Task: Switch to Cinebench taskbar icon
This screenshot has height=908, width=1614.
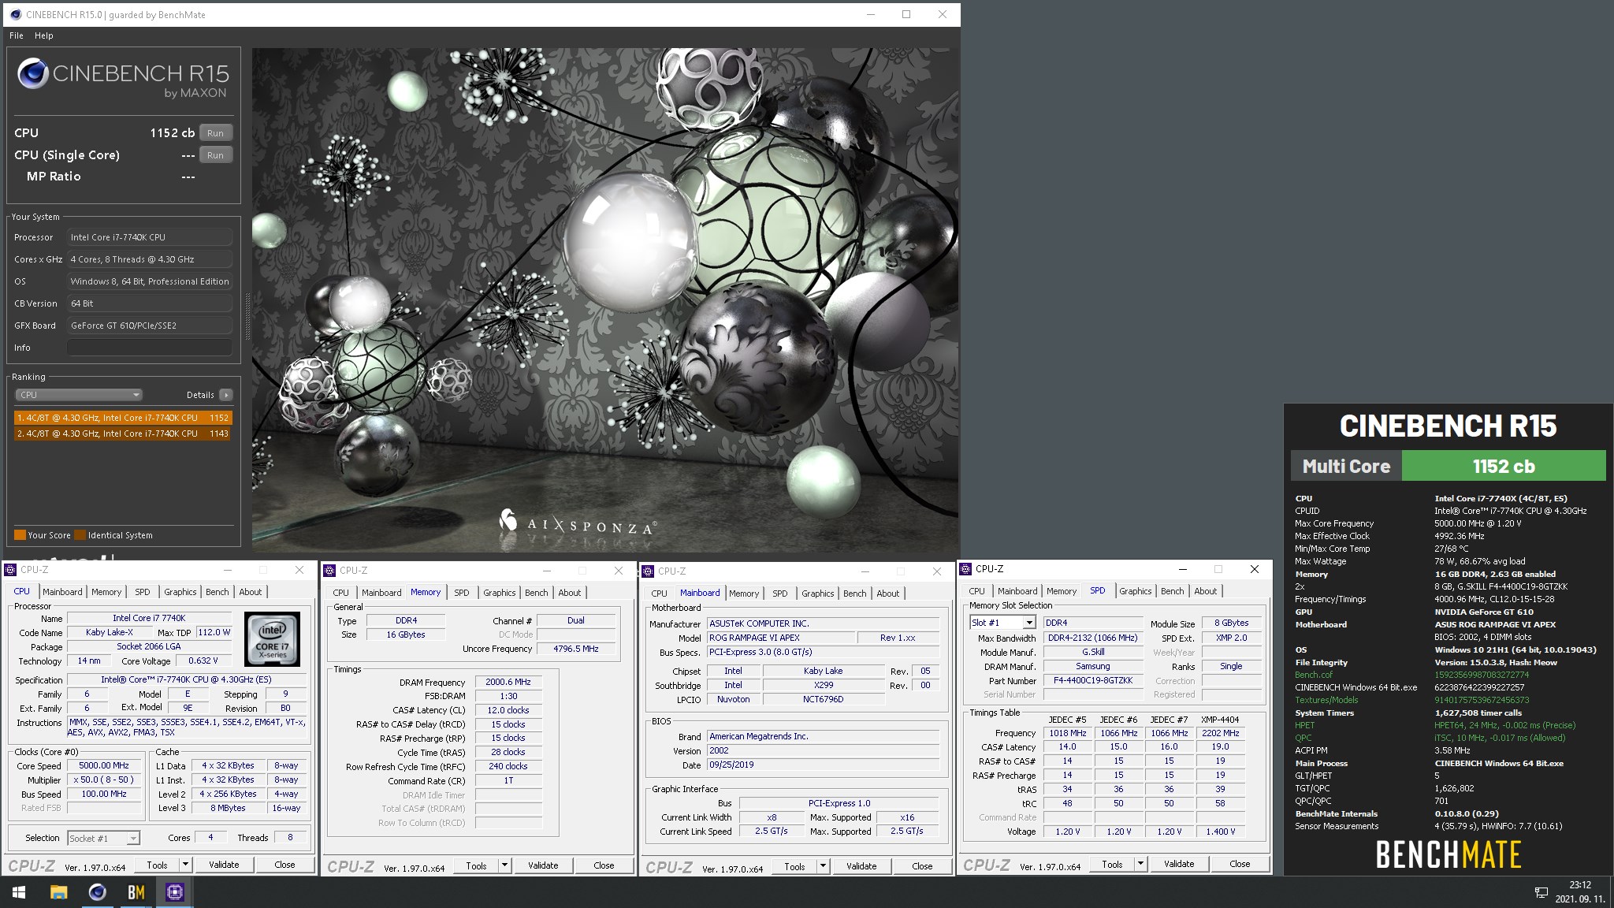Action: click(x=97, y=892)
